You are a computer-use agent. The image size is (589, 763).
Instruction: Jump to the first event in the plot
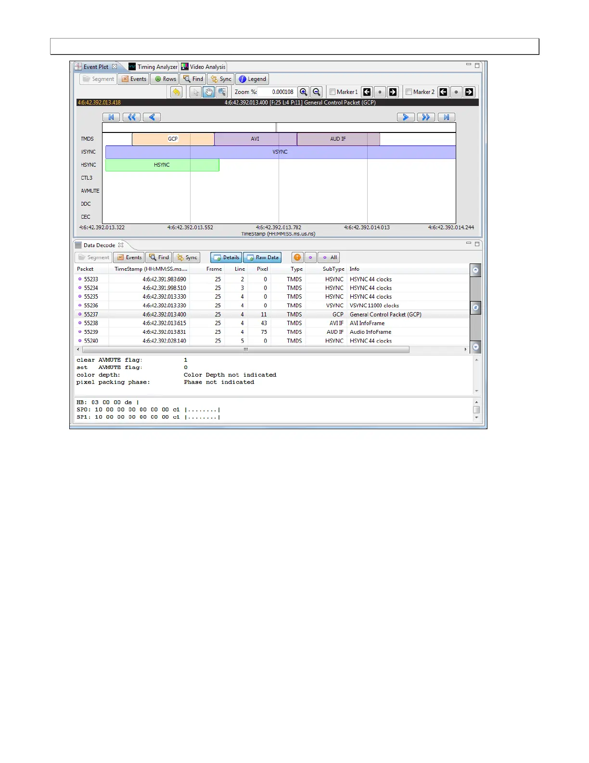(x=111, y=117)
